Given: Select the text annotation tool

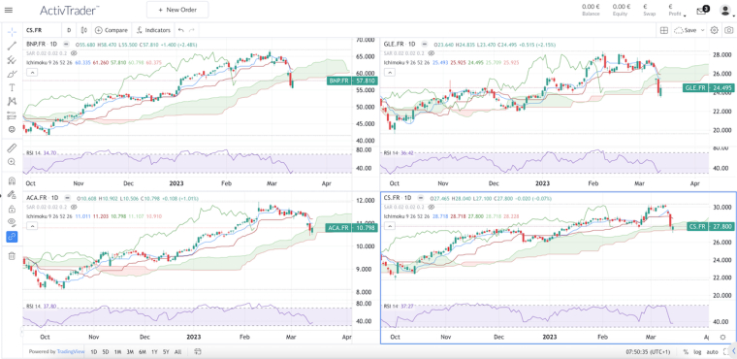Looking at the screenshot, I should pos(12,87).
